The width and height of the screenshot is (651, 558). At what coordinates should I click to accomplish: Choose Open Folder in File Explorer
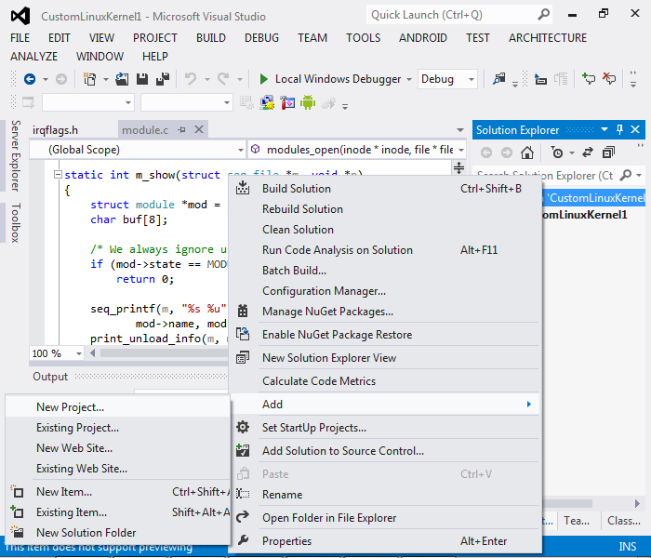386,518
